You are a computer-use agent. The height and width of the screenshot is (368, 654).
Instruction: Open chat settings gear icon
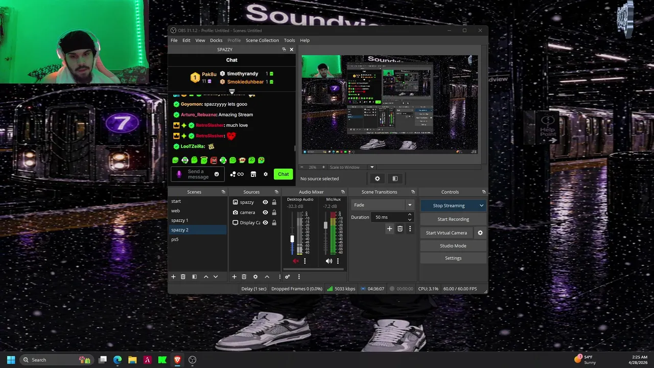click(x=265, y=174)
